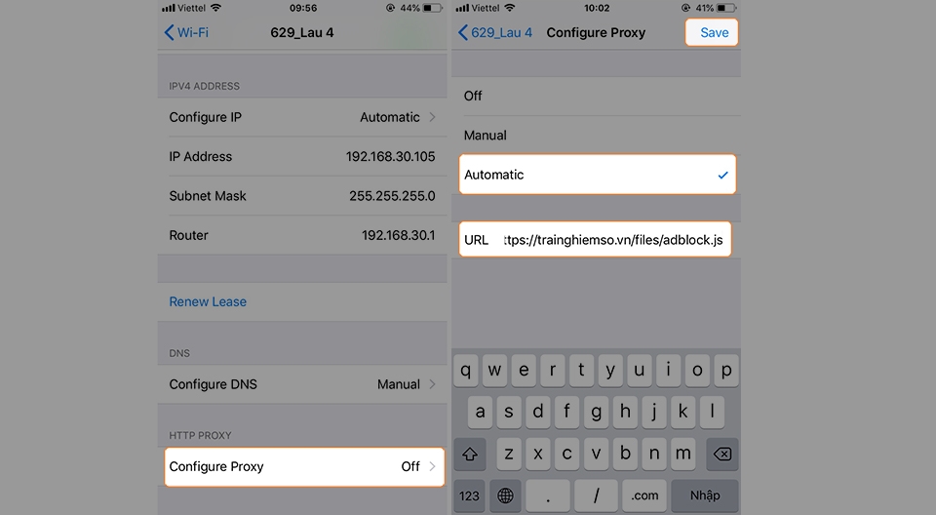Tap the d key
The width and height of the screenshot is (936, 515).
[538, 412]
